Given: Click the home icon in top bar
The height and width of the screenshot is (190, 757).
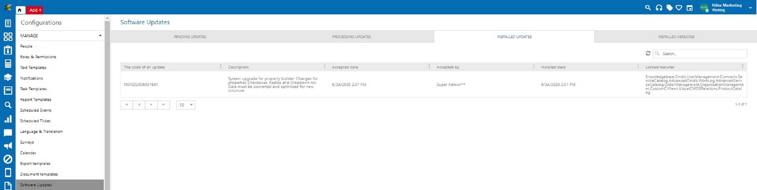Looking at the screenshot, I should click(20, 10).
